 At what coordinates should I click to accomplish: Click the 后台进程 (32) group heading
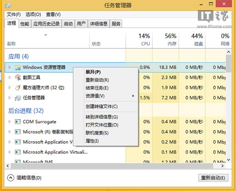(26, 111)
